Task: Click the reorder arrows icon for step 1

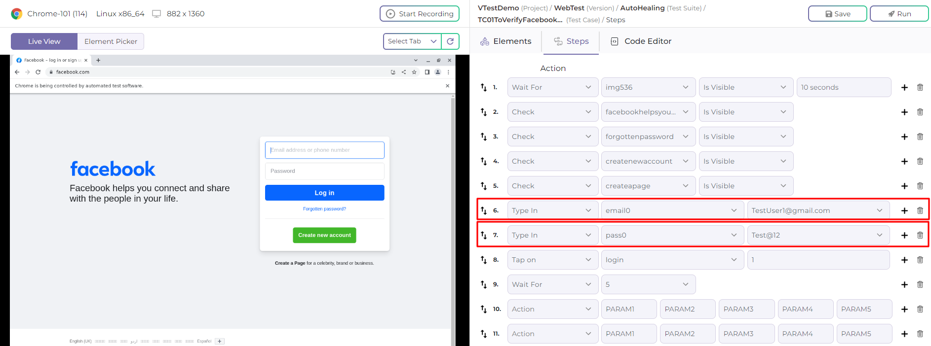Action: point(484,87)
